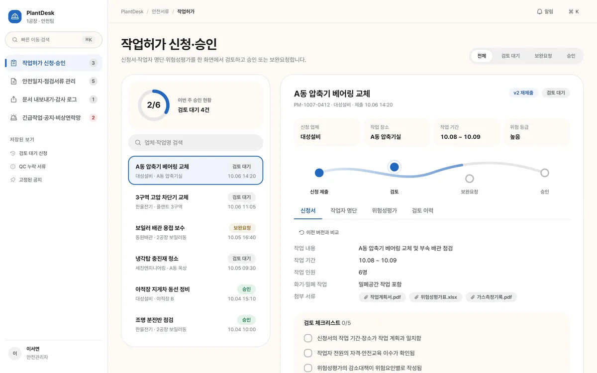Select the 3구역 고압 차단기 교체 list item
Viewport: 597px width, 373px height.
pos(196,201)
